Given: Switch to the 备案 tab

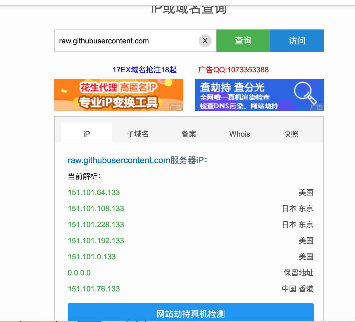Looking at the screenshot, I should [189, 134].
